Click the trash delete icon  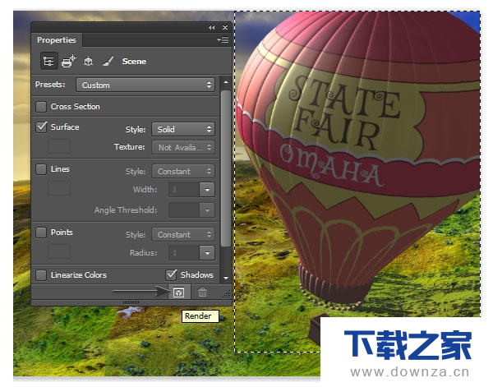tap(202, 293)
